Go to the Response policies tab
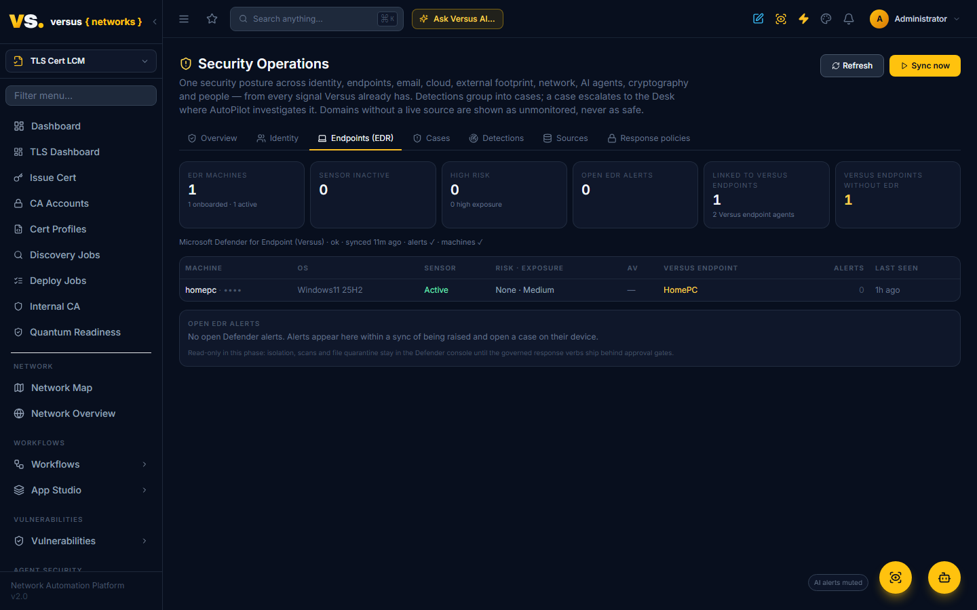Image resolution: width=977 pixels, height=610 pixels. 649,138
